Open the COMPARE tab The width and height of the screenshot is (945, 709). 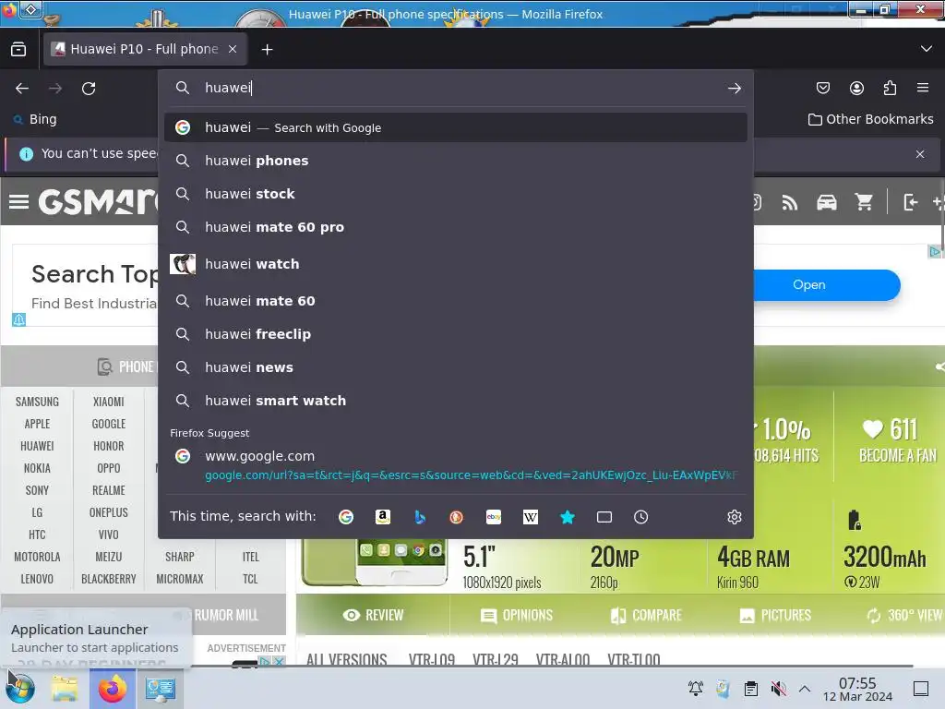[x=645, y=615]
